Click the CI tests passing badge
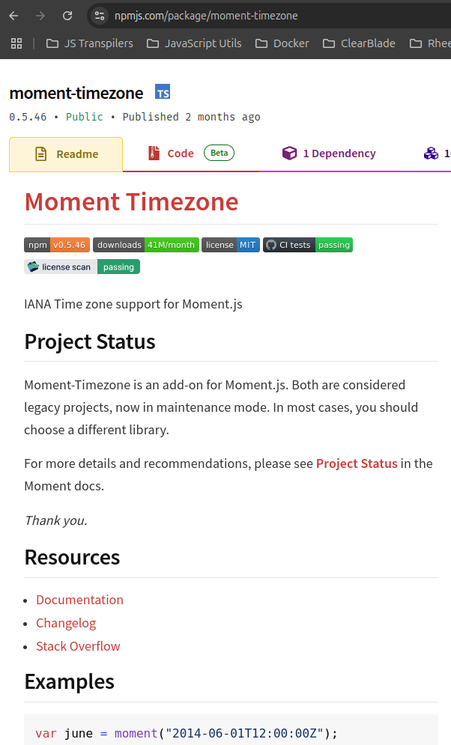 click(307, 245)
